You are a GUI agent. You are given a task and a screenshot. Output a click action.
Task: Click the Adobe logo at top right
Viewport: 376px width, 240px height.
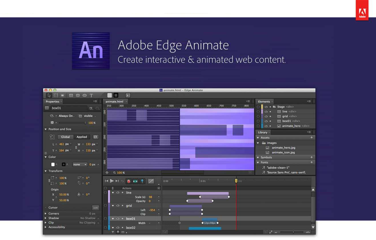(x=362, y=11)
